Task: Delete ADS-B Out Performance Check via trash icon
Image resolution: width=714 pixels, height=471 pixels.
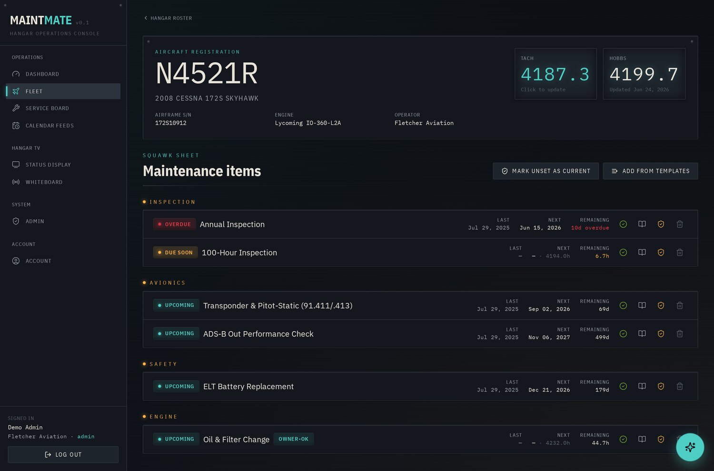Action: click(x=680, y=334)
